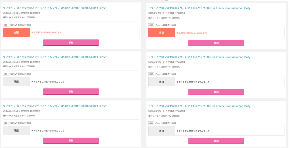The image size is (291, 148).
Task: Click the 支払期限 deadline text for Day.1
Action: click(192, 33)
